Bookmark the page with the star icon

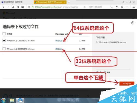coord(29,7)
